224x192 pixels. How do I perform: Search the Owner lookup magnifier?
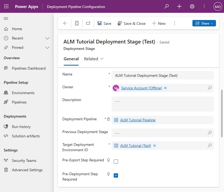210,88
